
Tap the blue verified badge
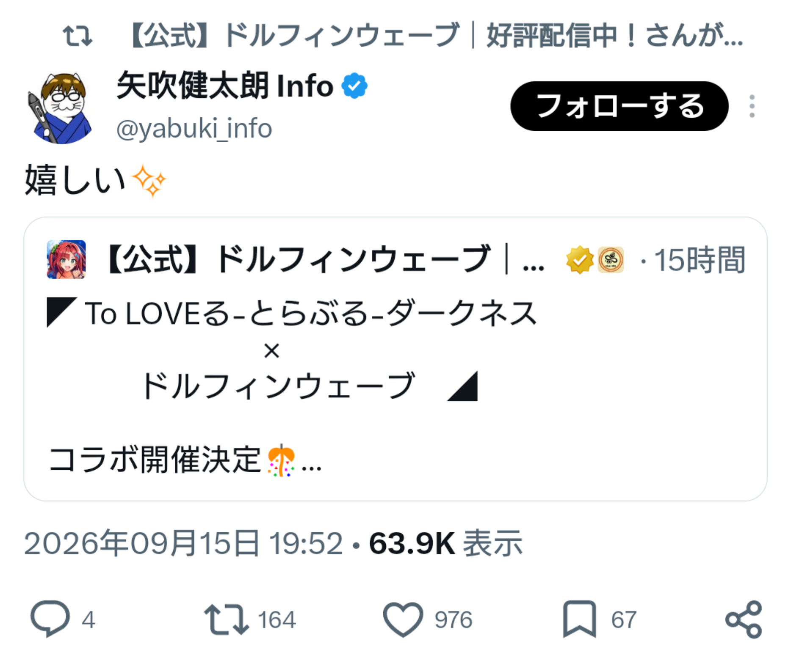[x=354, y=86]
